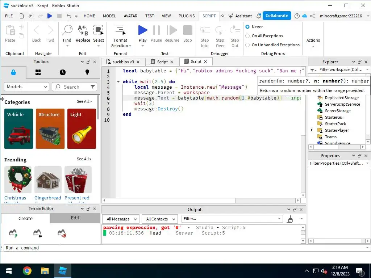Open All Contexts output dropdown
Screen dimensions: 371x278
(160, 219)
